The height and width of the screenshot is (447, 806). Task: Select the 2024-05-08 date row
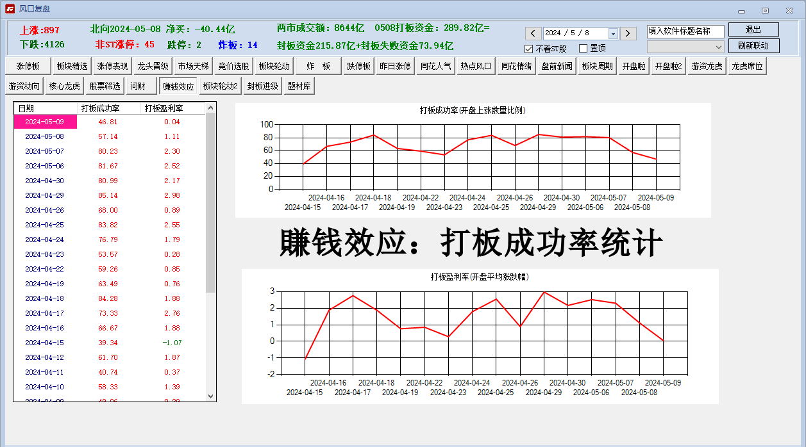(x=109, y=136)
